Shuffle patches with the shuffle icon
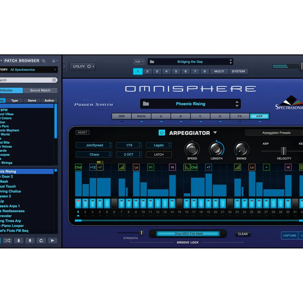Screen dimensions: 303x303 point(7,241)
